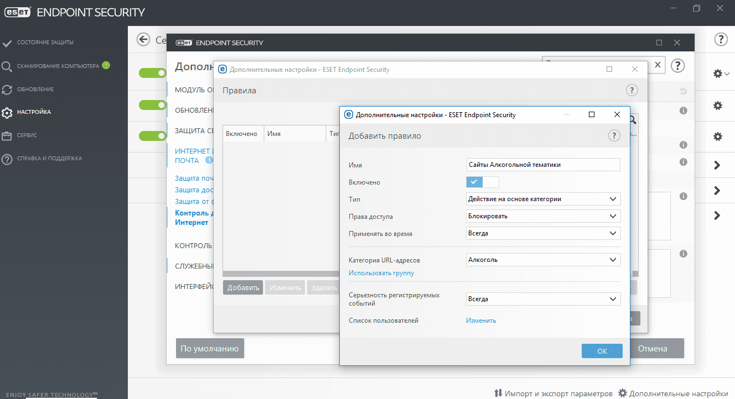The image size is (735, 399).
Task: Click the middle gear icon in main window
Action: [x=718, y=106]
